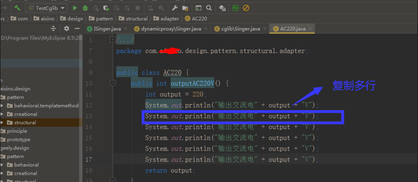Open Project Structure folder icon in toolbar
This screenshot has width=418, height=182.
pyautogui.click(x=185, y=8)
